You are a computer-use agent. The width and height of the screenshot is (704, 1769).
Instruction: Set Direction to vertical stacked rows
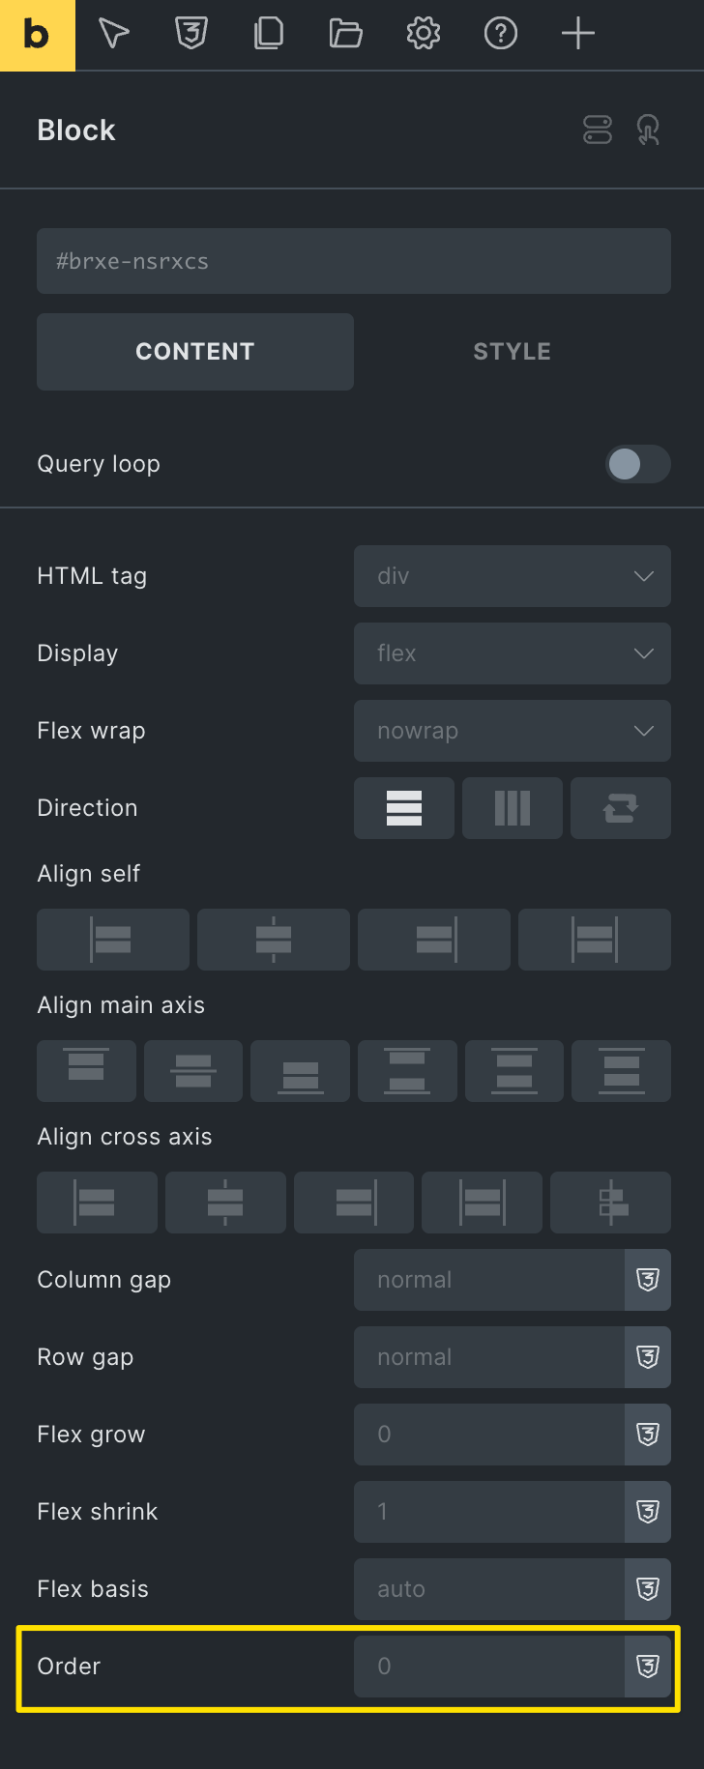pos(404,808)
